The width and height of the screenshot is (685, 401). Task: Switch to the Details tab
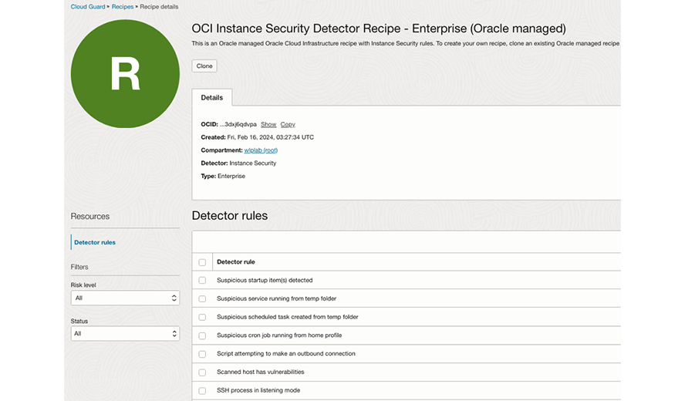[212, 98]
